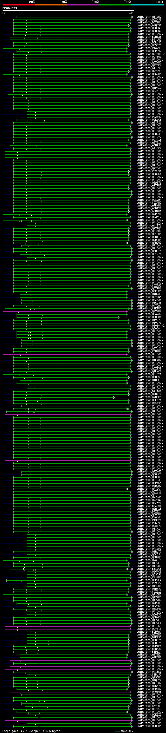Select hit label UniRef100_A1DEE8
This screenshot has height=733, width=166.
149,380
